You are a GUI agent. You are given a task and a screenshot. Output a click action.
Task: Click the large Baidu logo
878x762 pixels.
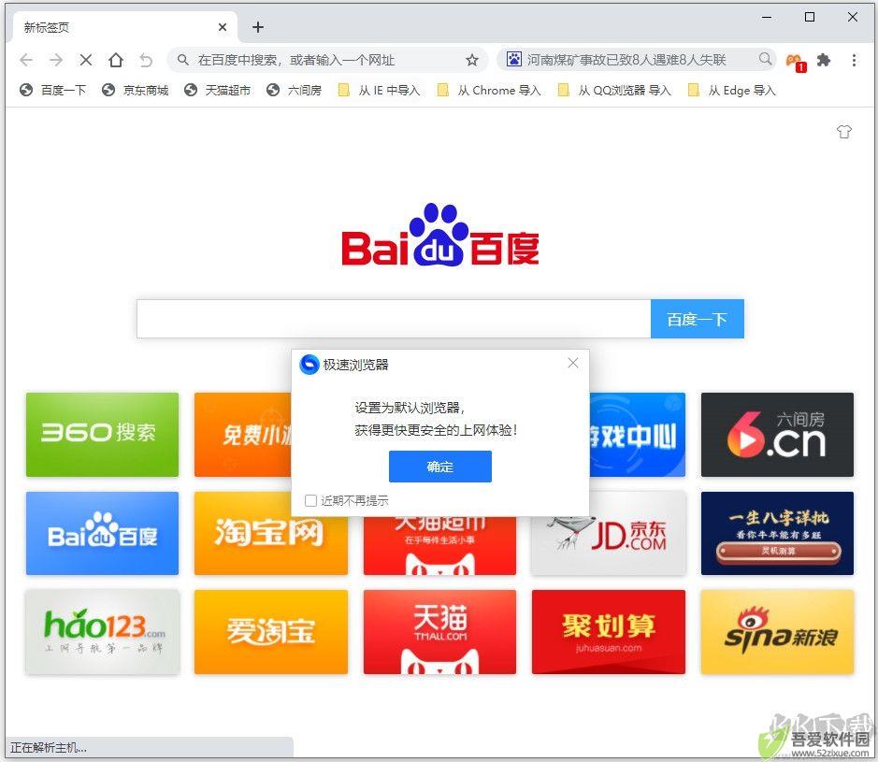[x=440, y=236]
